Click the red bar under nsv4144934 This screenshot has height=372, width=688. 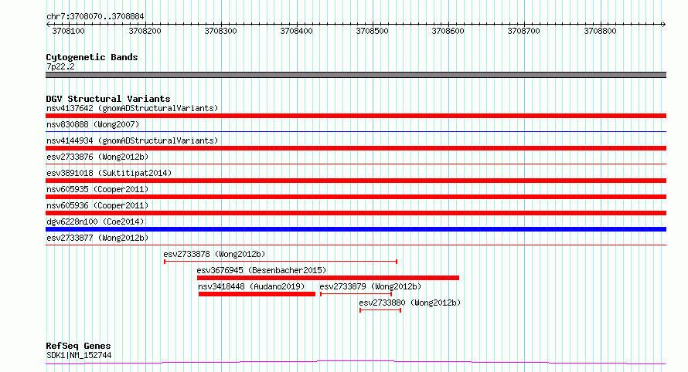[356, 148]
